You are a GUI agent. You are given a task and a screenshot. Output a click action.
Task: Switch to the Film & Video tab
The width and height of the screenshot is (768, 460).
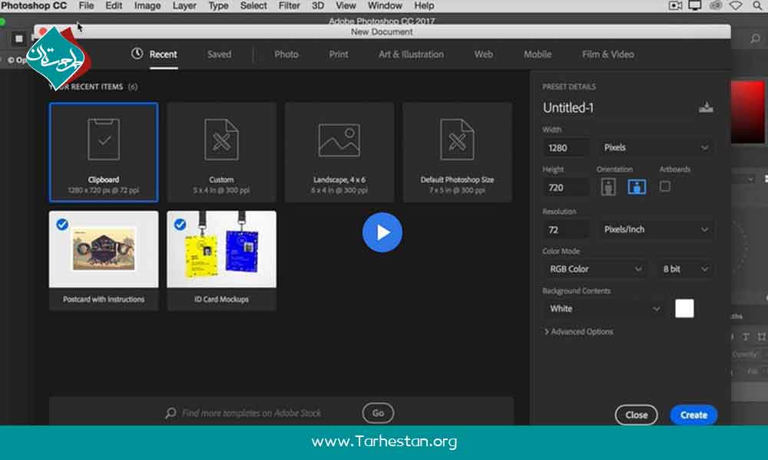tap(607, 54)
